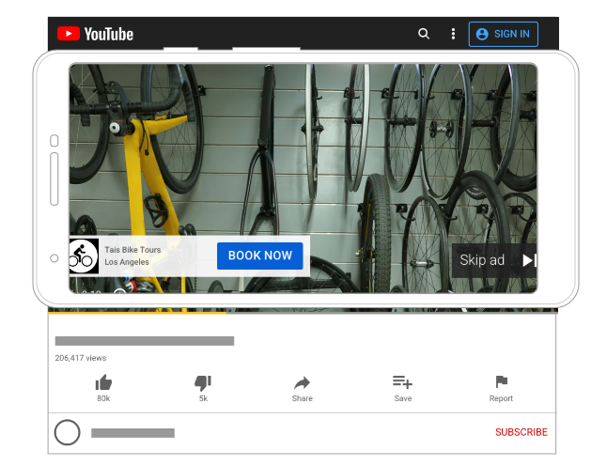This screenshot has height=466, width=607.
Task: Click the gray channel name placeholder
Action: tap(132, 433)
